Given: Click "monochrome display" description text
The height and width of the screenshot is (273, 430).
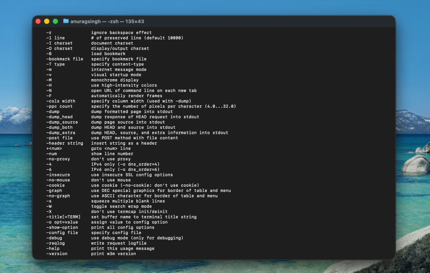Looking at the screenshot, I should pyautogui.click(x=115, y=80).
